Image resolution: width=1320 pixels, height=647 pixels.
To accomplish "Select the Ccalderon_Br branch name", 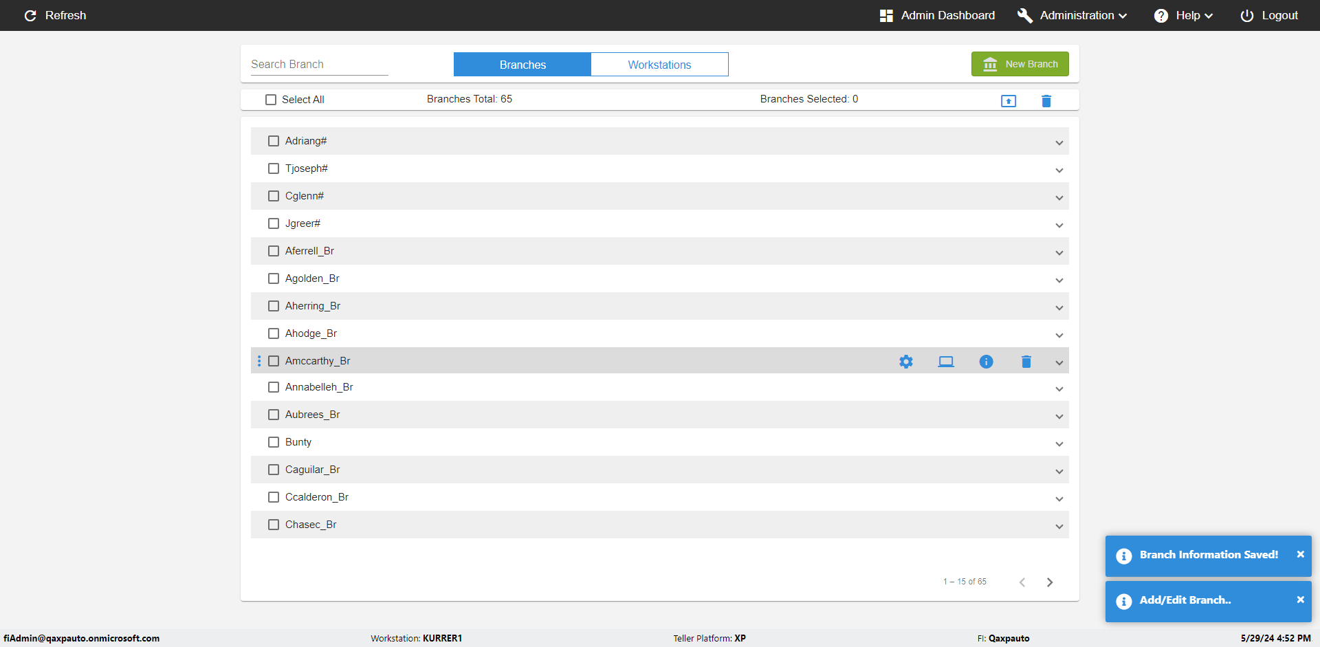I will (x=317, y=497).
